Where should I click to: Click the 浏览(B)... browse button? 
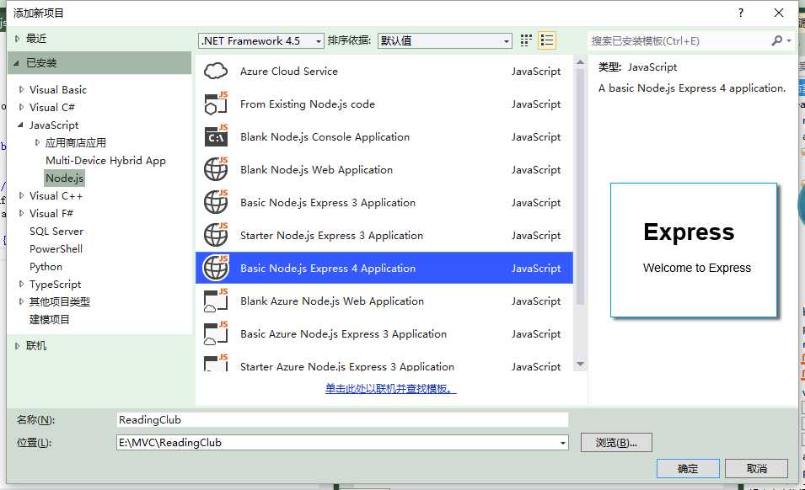tap(616, 443)
